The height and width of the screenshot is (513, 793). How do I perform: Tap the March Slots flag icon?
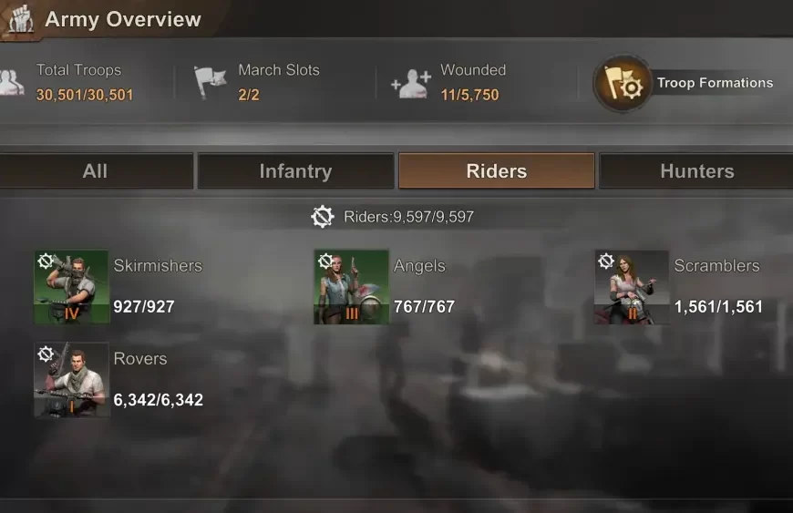click(x=210, y=82)
